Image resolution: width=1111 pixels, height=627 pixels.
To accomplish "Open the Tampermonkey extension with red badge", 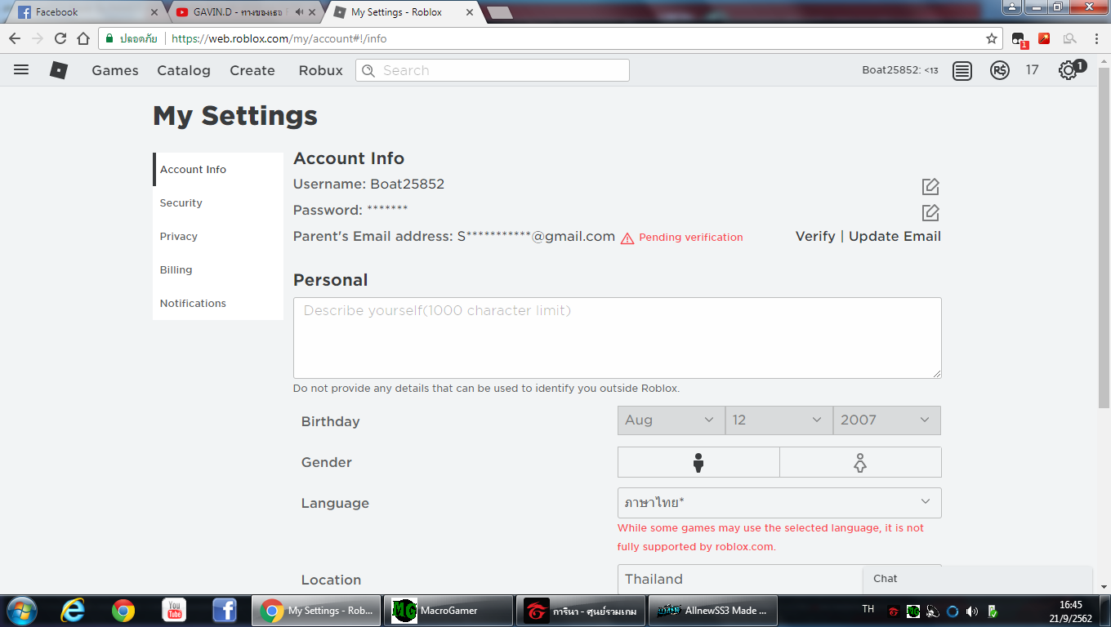I will 1019,39.
